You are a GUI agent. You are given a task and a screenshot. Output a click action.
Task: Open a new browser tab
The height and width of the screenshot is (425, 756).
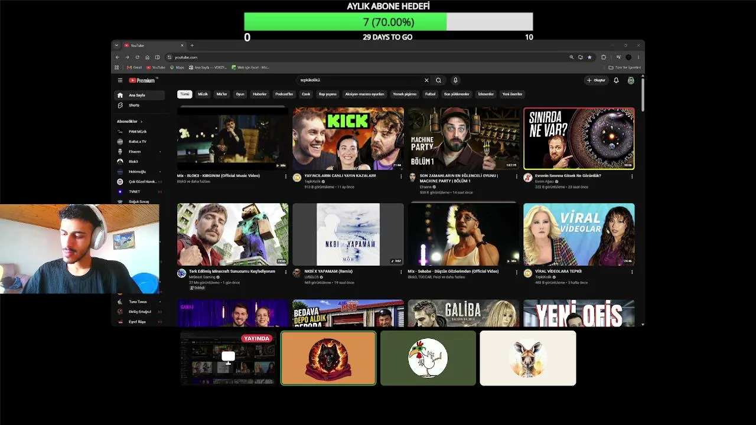[x=192, y=45]
